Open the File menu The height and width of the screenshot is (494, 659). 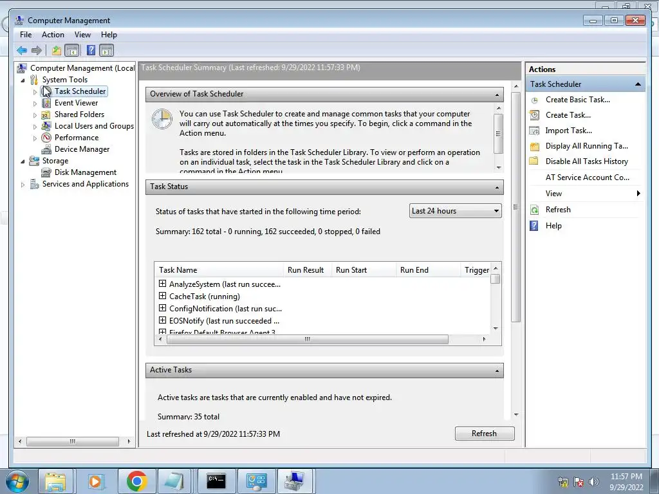pos(26,35)
